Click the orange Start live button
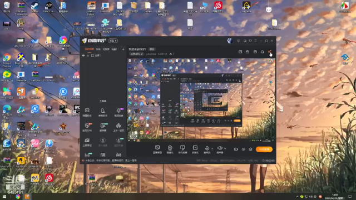The image size is (356, 200). click(x=264, y=149)
